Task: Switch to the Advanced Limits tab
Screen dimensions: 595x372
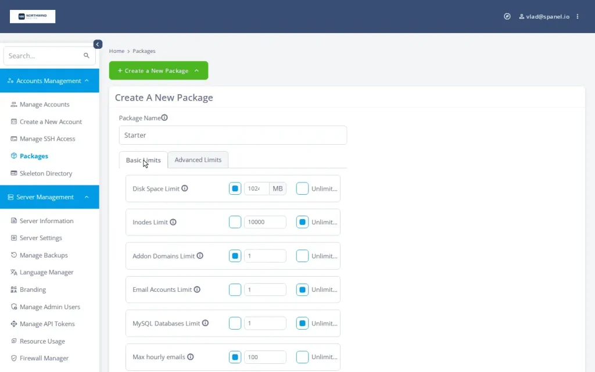Action: 198,160
